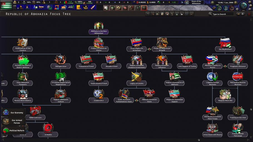Select the Pragmatic Distance focus
253x142 pixels.
click(x=238, y=62)
